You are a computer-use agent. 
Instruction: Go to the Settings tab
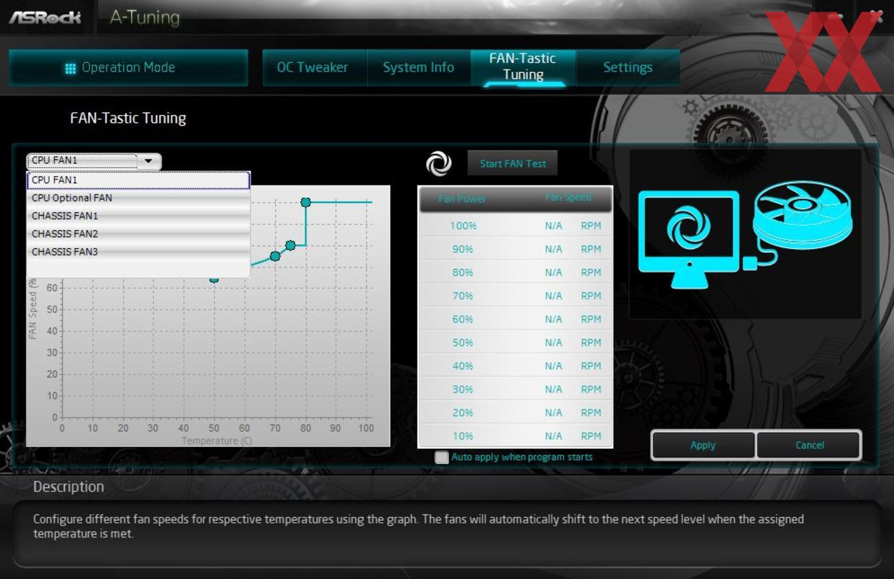pos(628,68)
